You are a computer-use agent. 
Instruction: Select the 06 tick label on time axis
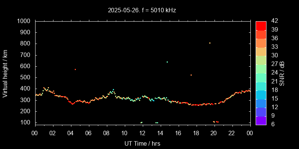[x=89, y=133]
